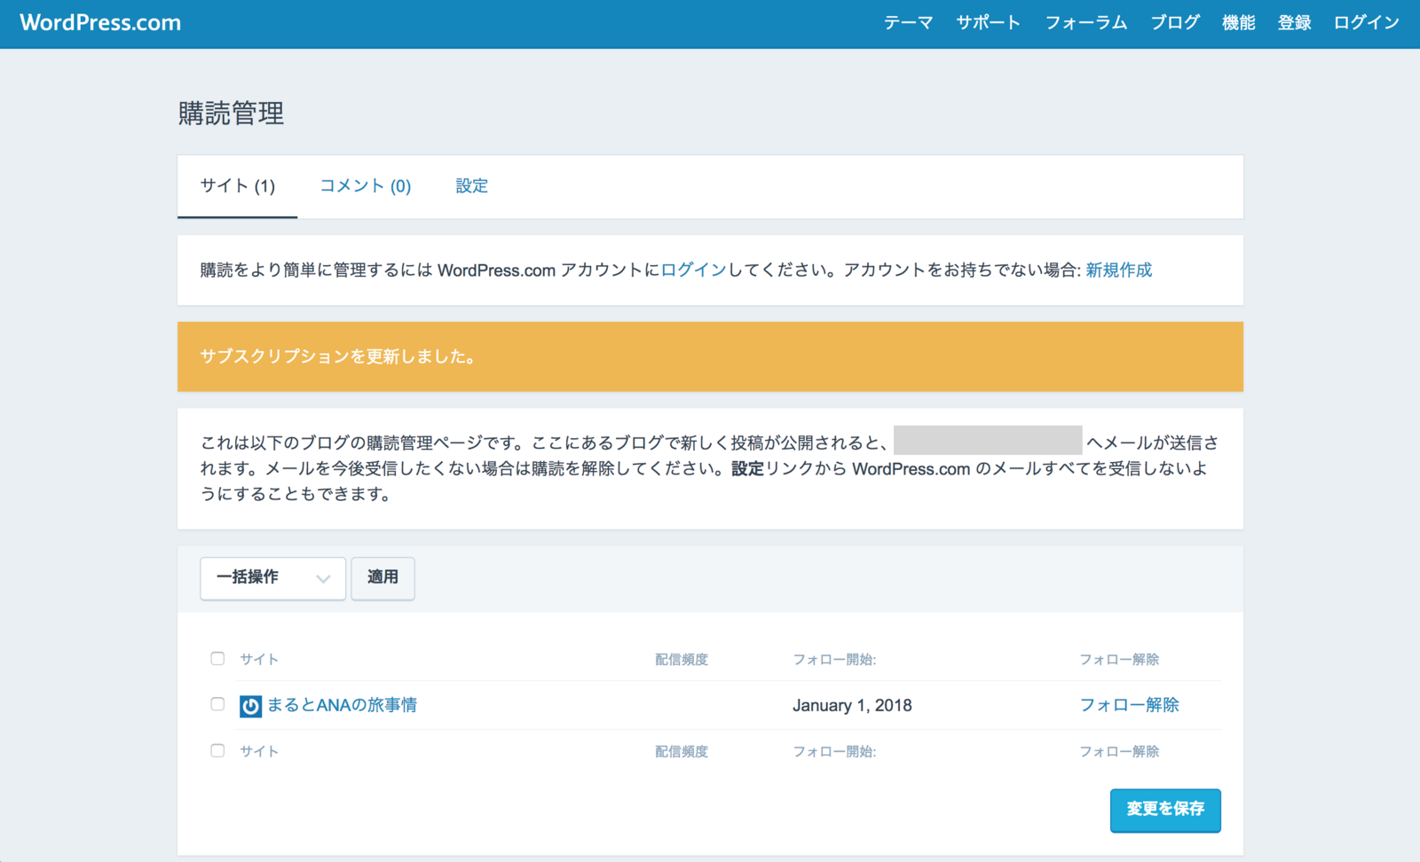The height and width of the screenshot is (862, 1420).
Task: Click the 購読管理 page heading
Action: click(231, 114)
